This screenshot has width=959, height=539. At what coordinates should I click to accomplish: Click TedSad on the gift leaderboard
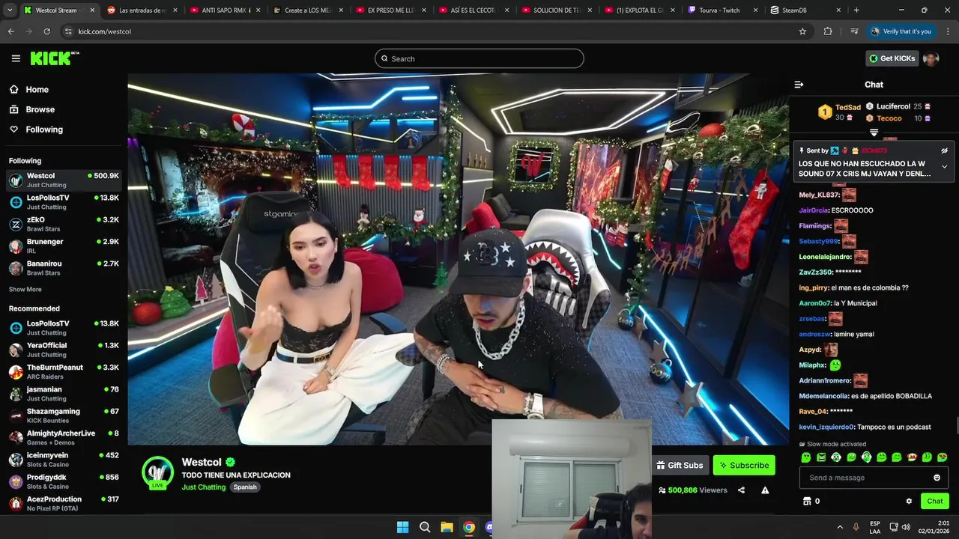847,107
